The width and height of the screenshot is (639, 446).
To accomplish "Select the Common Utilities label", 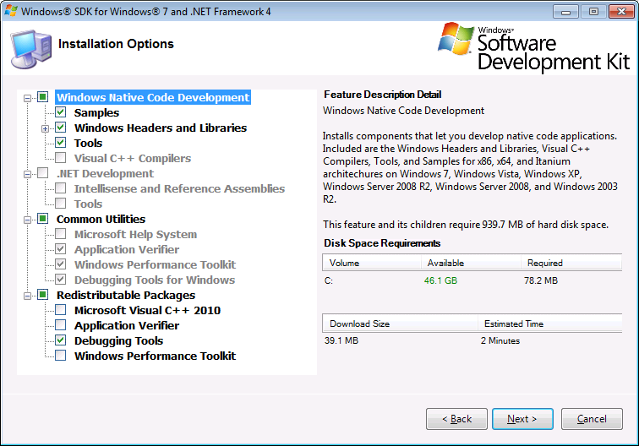I will pos(101,219).
